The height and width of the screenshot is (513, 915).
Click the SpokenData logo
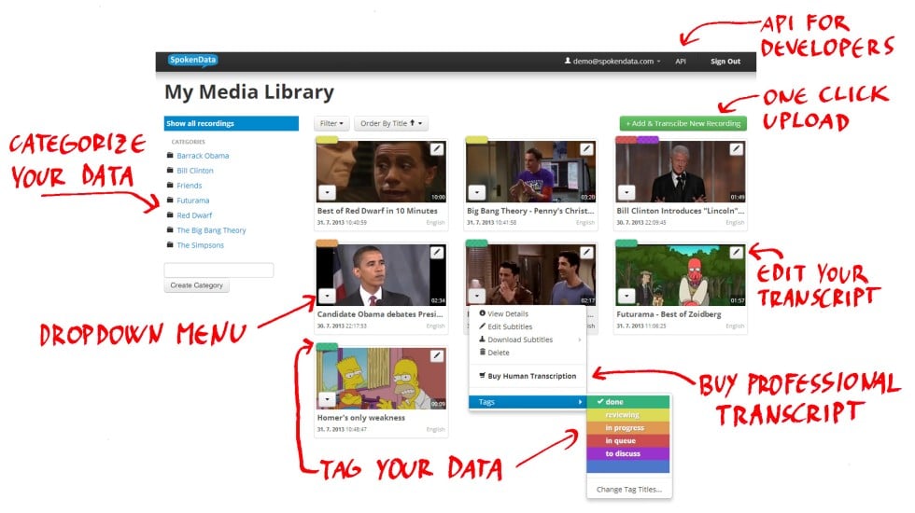(x=192, y=60)
